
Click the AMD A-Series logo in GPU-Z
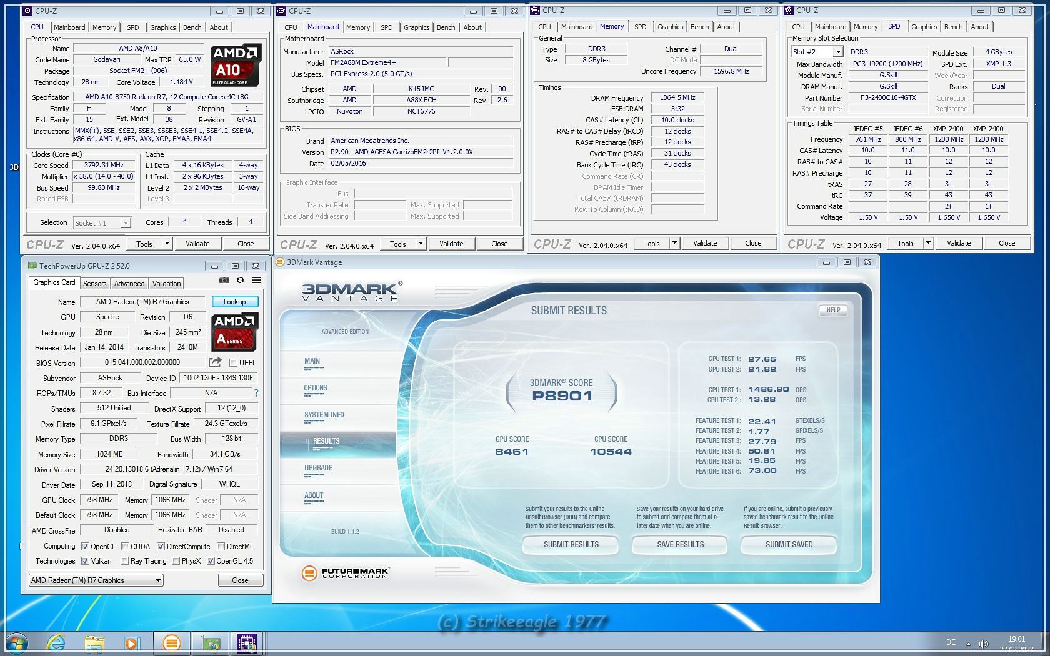coord(235,332)
